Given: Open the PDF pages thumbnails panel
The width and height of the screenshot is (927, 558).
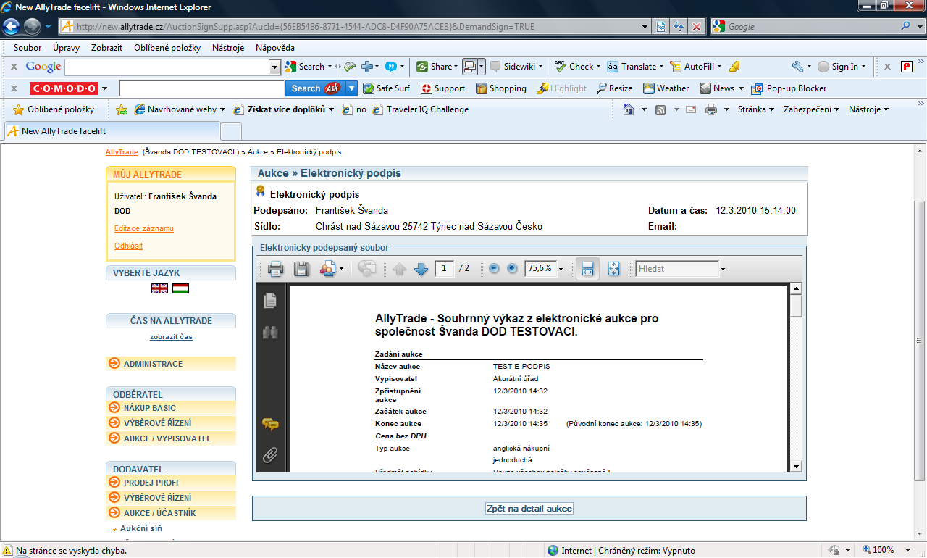Looking at the screenshot, I should (x=270, y=300).
